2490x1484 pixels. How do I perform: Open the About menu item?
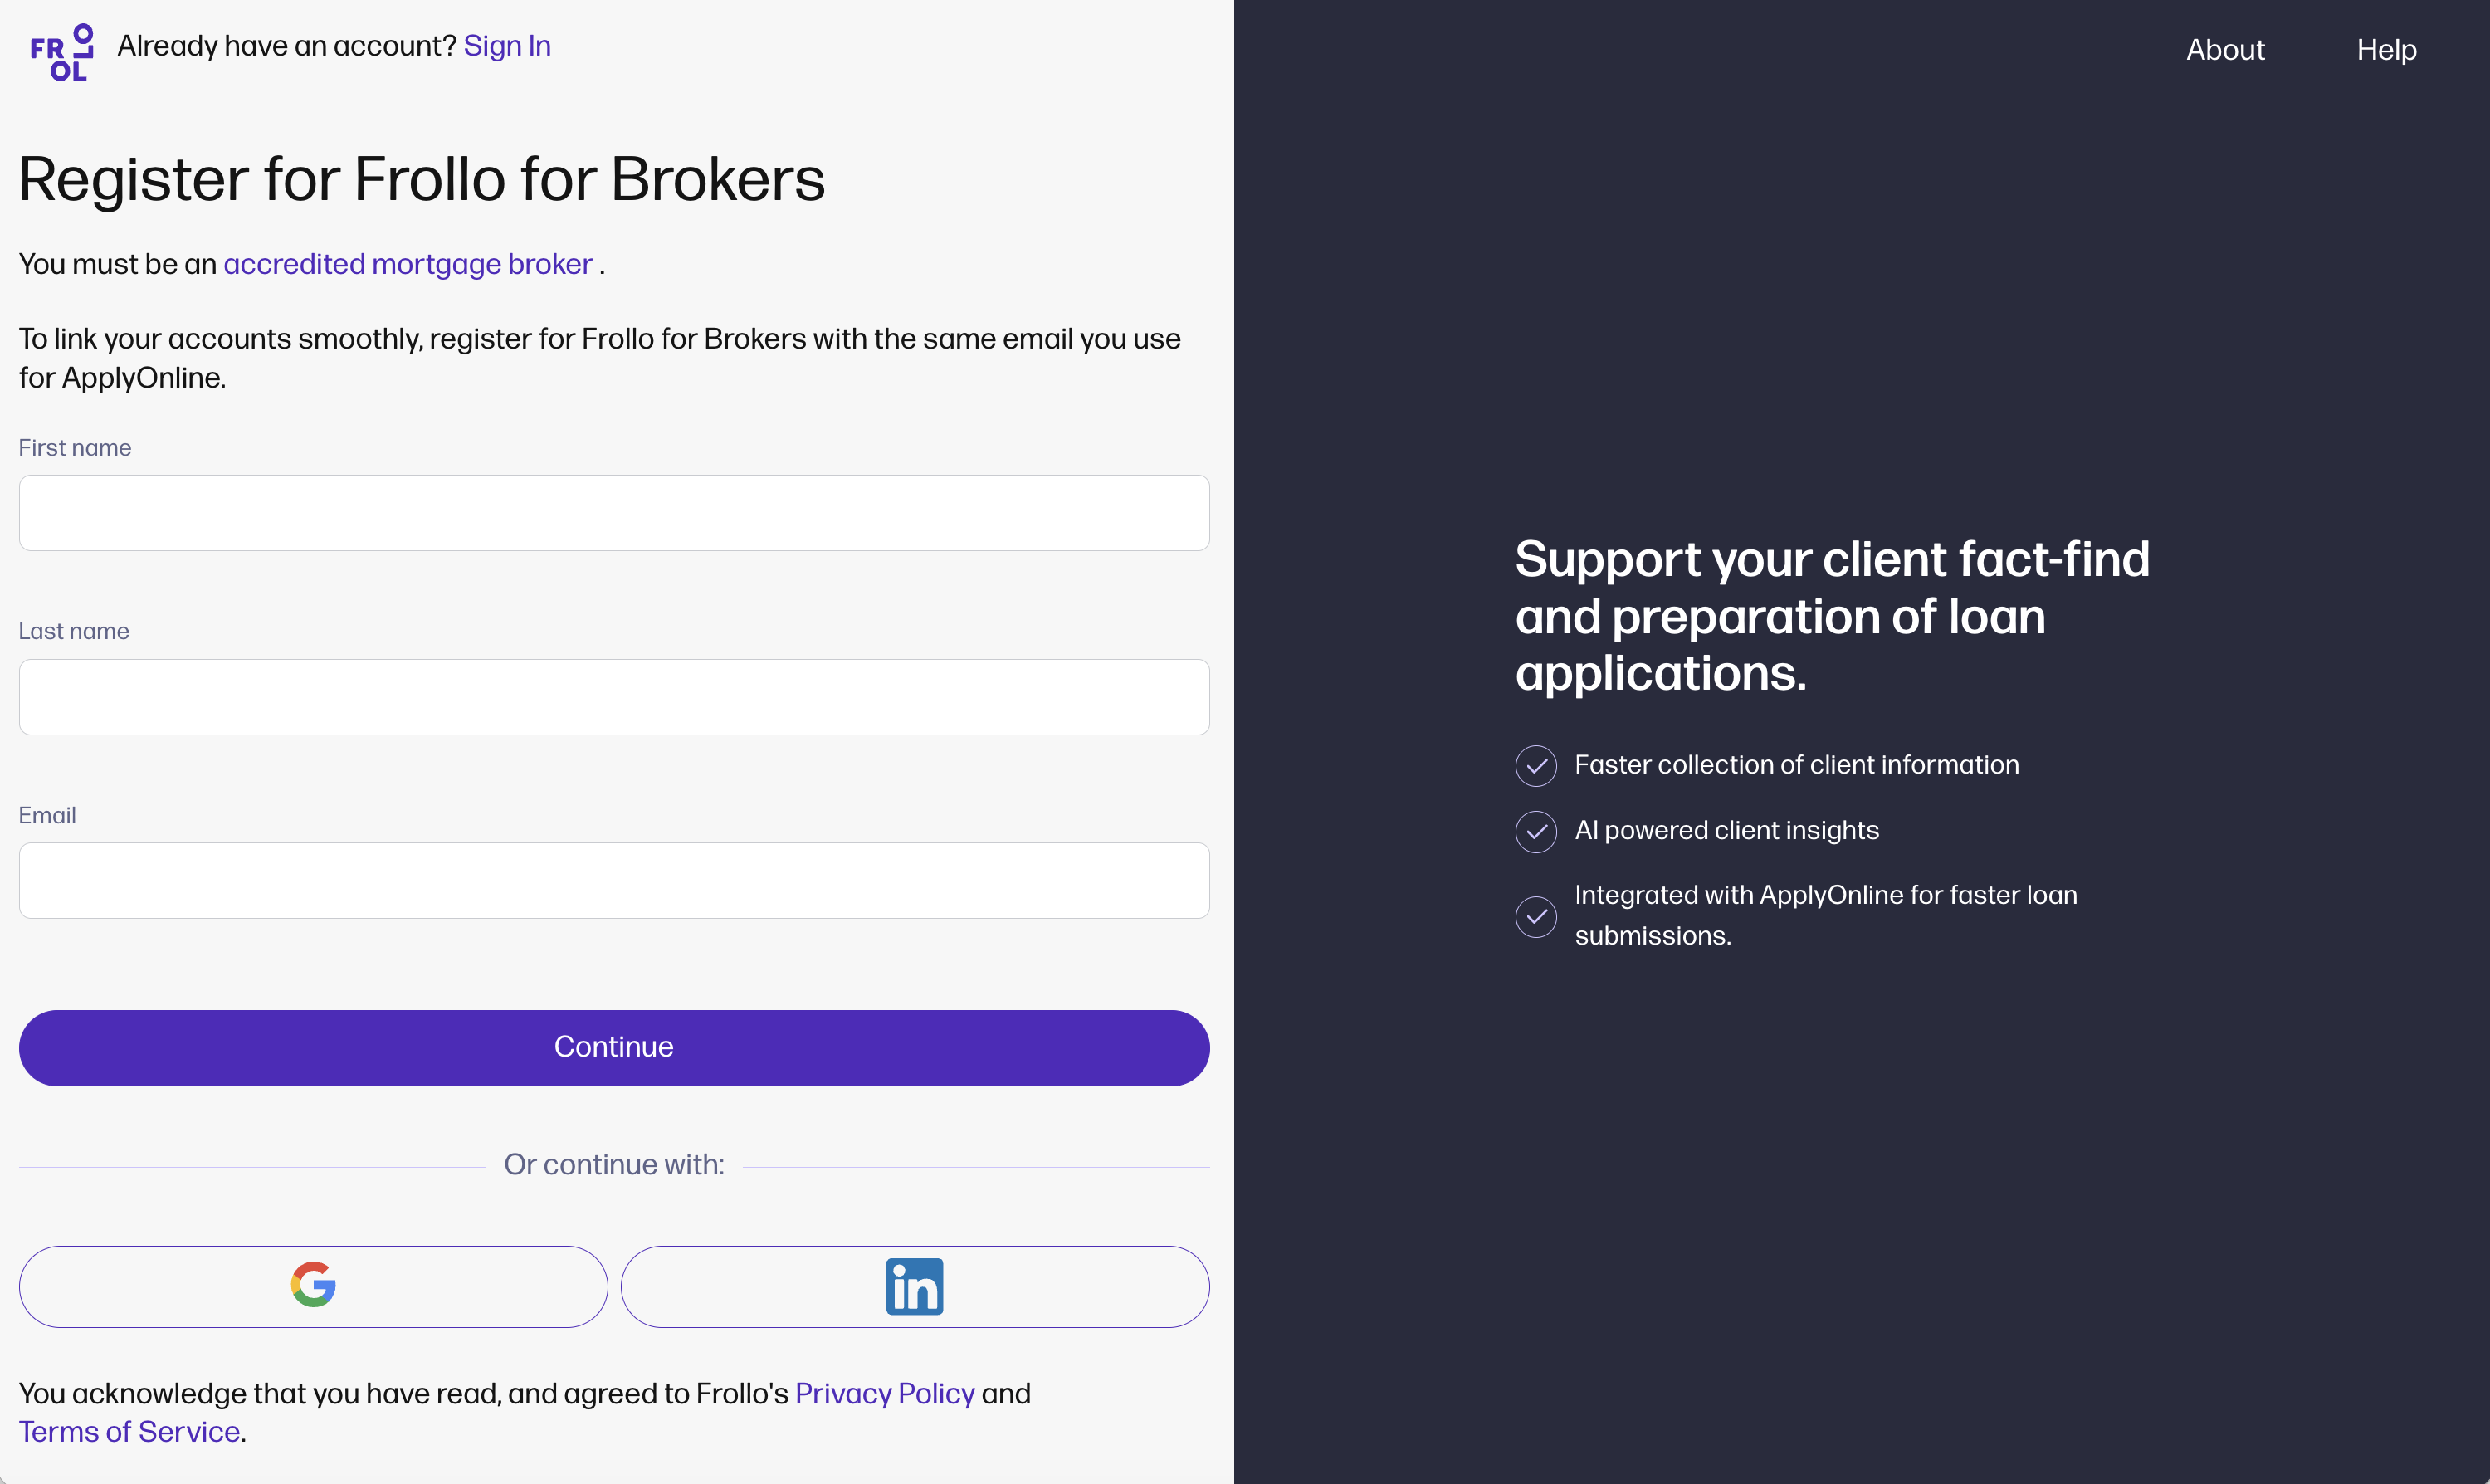2225,50
